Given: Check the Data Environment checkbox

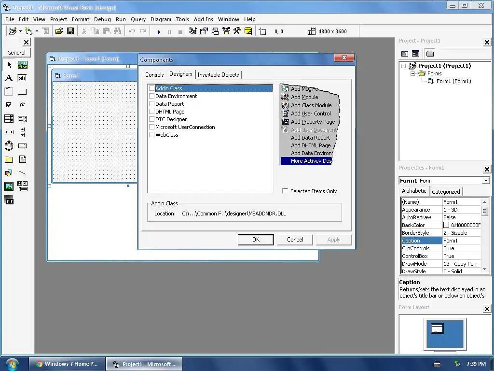Looking at the screenshot, I should pos(152,96).
